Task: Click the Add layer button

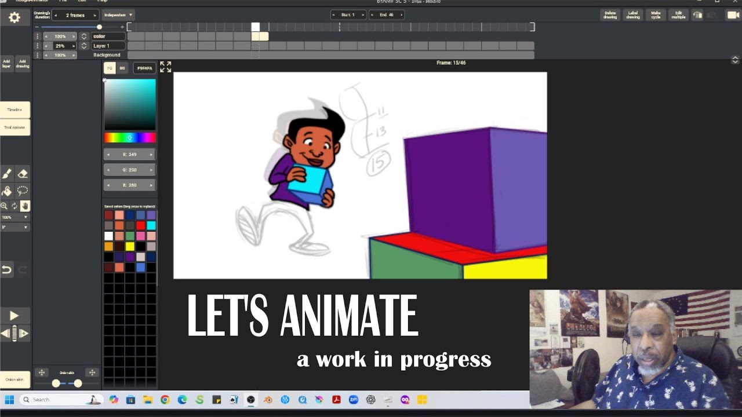Action: (6, 64)
